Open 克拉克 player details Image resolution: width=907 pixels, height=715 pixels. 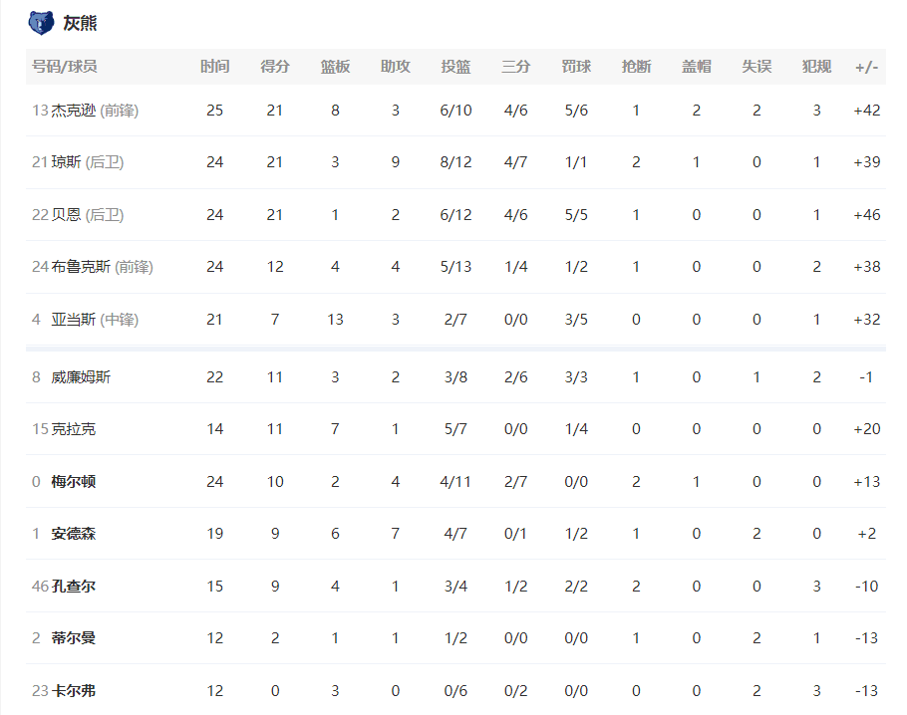click(74, 429)
